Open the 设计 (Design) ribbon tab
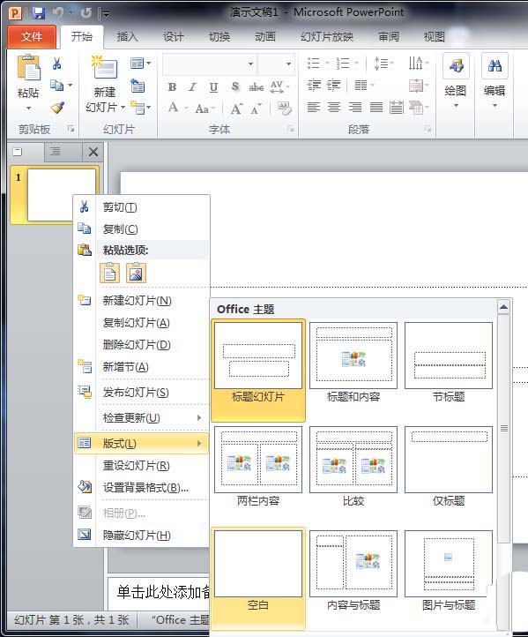This screenshot has width=528, height=637. (174, 37)
